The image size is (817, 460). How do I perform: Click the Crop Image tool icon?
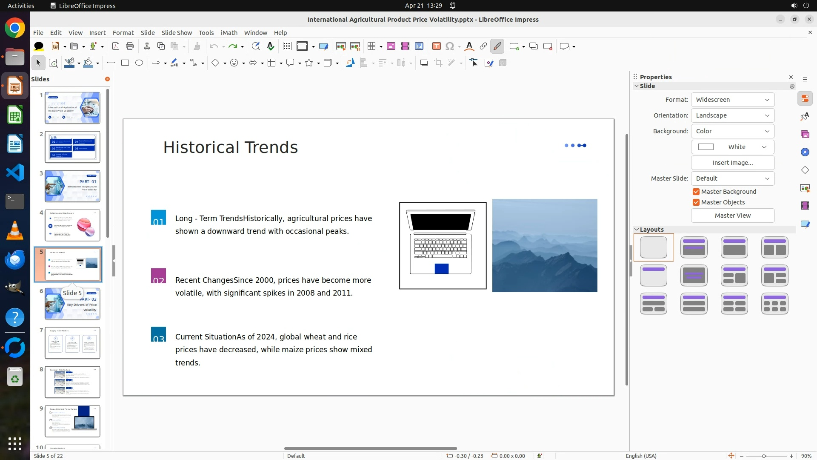(x=438, y=63)
